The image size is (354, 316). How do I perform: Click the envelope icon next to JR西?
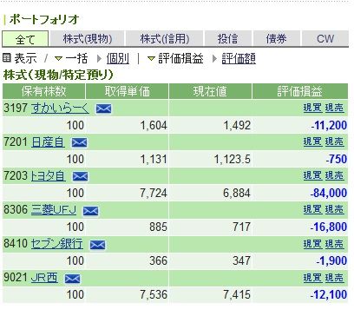click(72, 279)
